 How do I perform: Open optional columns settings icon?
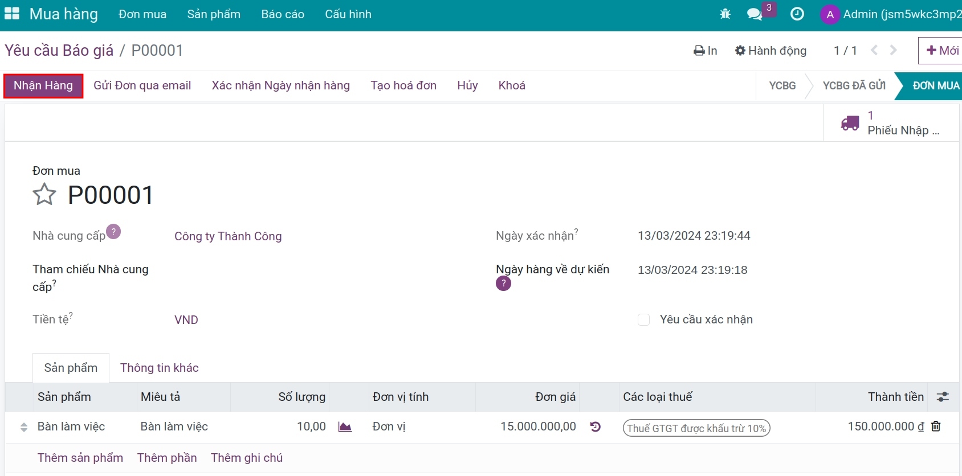point(943,397)
